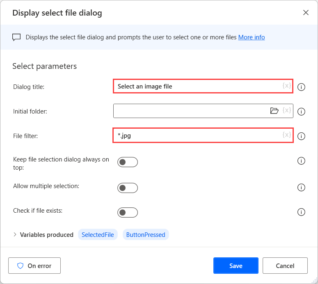318x284 pixels.
Task: Show info for File filter parameter
Action: (301, 136)
